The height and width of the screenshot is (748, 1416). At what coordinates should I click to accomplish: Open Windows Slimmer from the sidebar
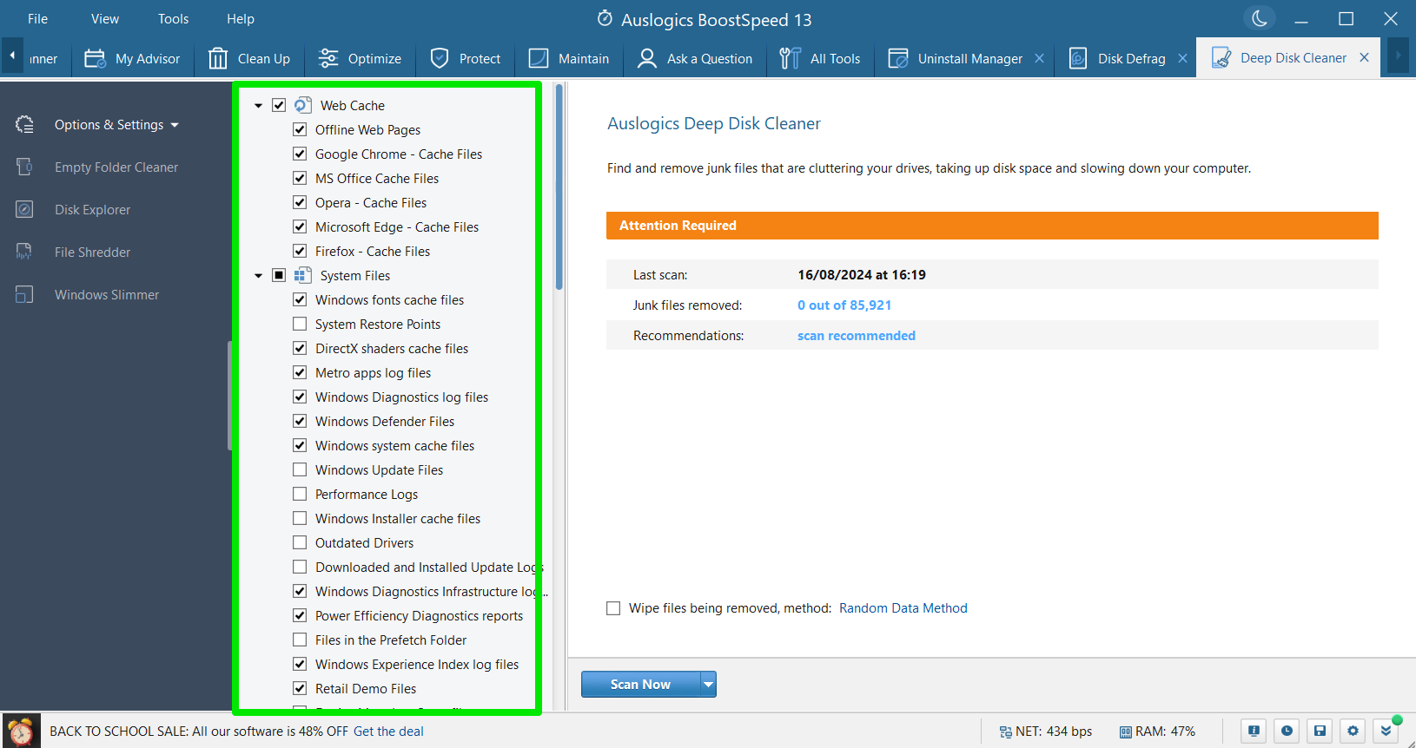coord(107,295)
